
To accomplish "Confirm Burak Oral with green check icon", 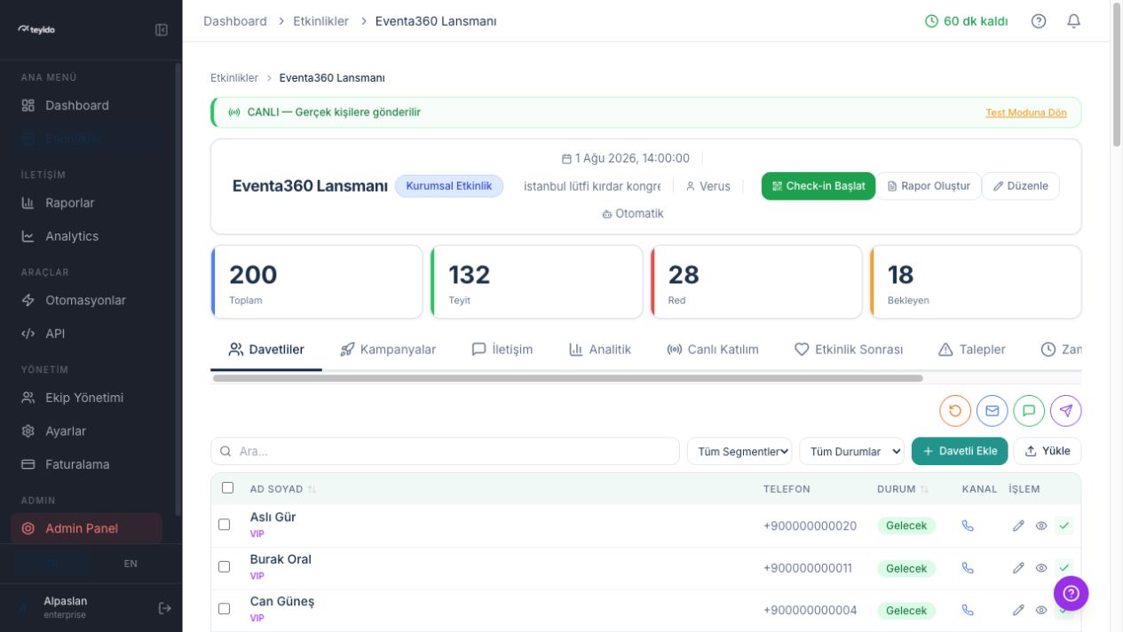I will click(1064, 568).
